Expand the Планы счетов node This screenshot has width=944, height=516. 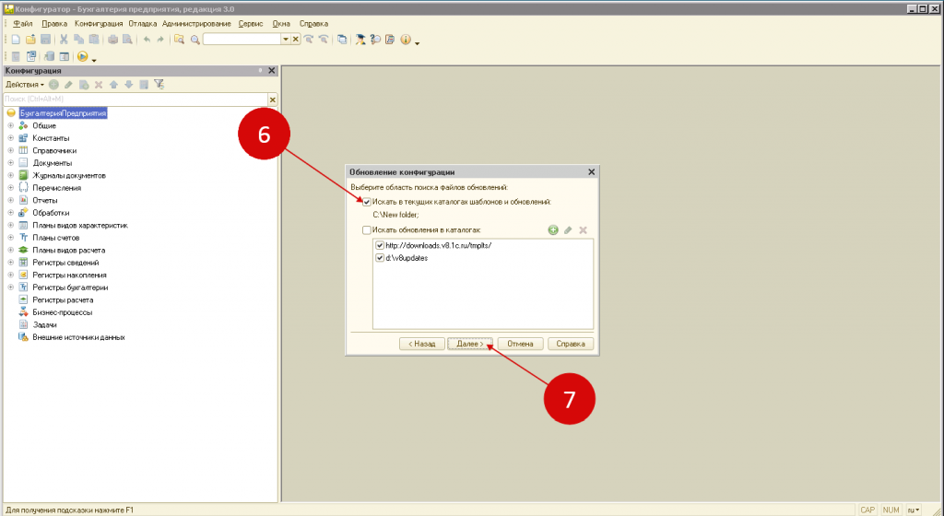click(x=10, y=238)
